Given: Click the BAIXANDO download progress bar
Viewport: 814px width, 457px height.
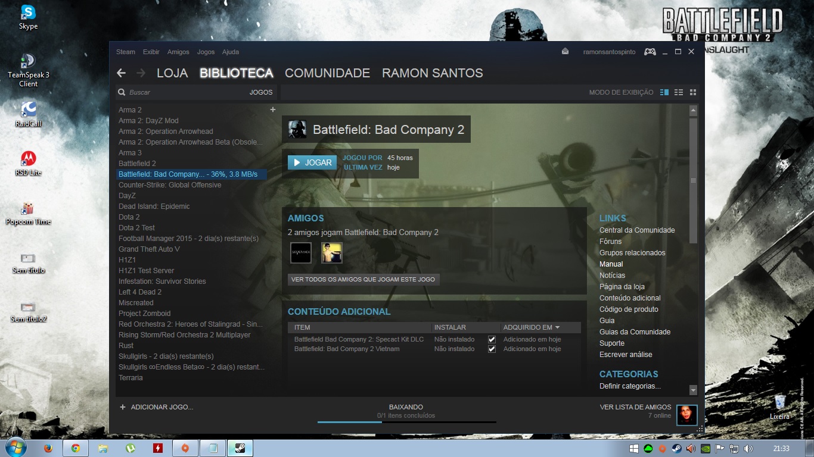Looking at the screenshot, I should pos(406,422).
